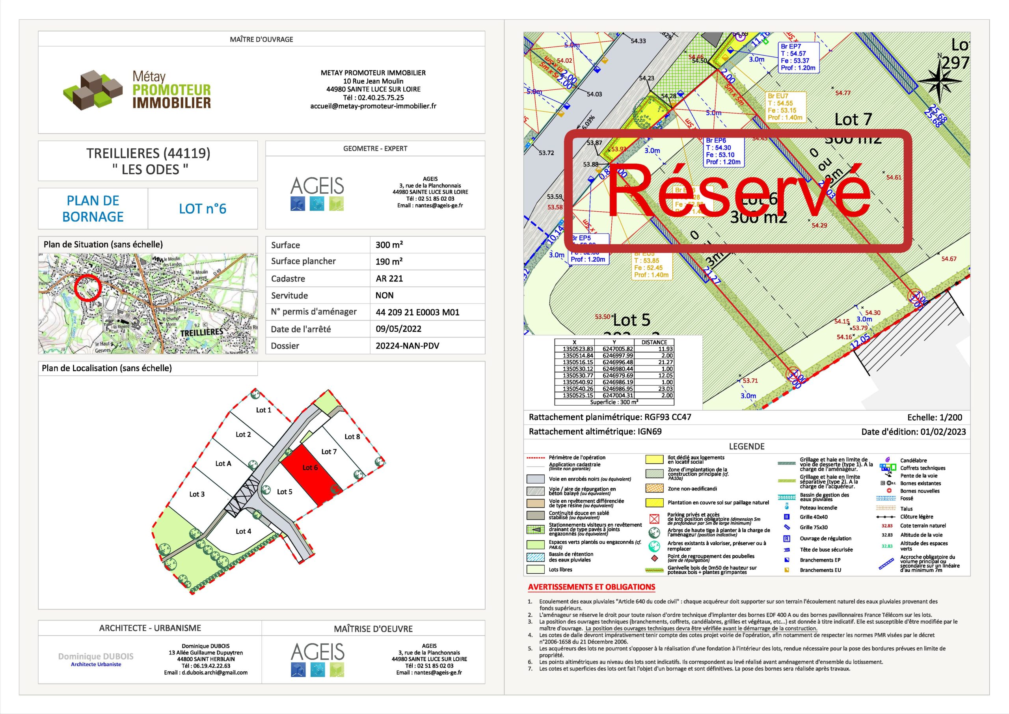The height and width of the screenshot is (714, 1009).
Task: Click the Stationnements visiteurs green grid swatch
Action: [x=535, y=530]
